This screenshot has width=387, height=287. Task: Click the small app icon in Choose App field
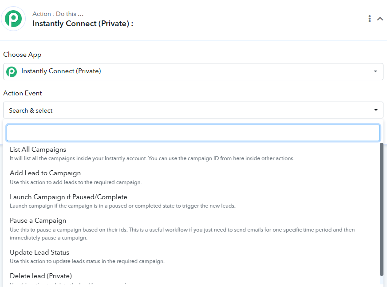tap(12, 72)
